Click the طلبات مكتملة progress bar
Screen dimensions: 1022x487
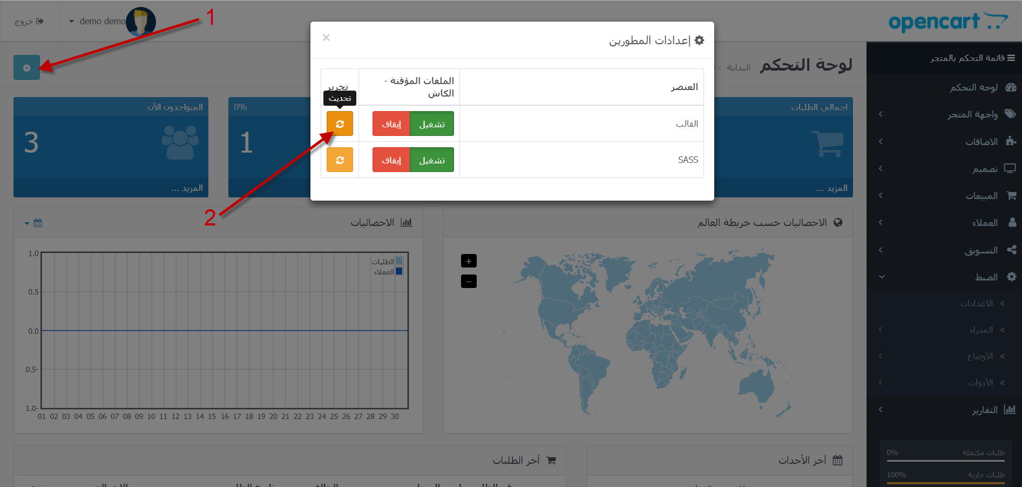[x=946, y=461]
